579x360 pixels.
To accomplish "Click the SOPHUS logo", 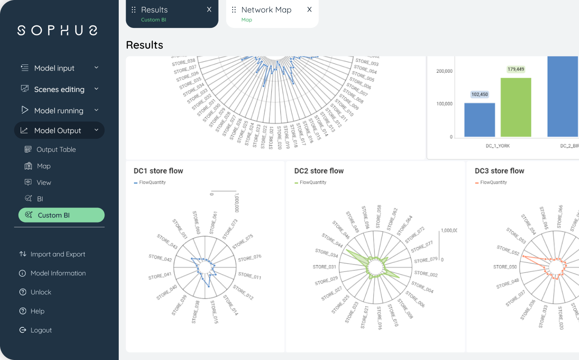I will (57, 30).
